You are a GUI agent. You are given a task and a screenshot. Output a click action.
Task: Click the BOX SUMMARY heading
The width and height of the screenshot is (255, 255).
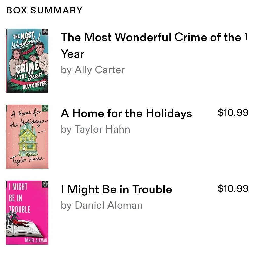coord(45,10)
